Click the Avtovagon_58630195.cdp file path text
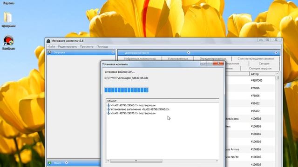Image resolution: width=298 pixels, height=167 pixels. [x=126, y=78]
